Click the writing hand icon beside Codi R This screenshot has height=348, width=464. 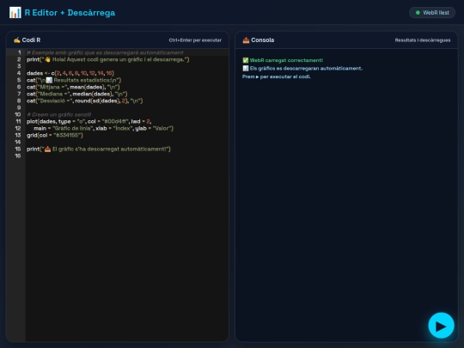(x=17, y=40)
